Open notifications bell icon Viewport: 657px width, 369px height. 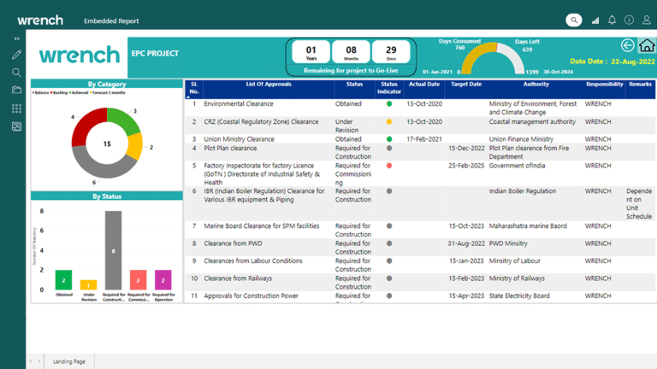coord(613,20)
